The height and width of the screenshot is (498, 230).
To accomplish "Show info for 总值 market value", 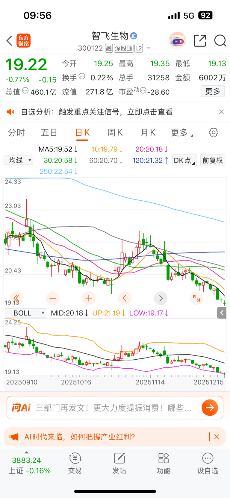I will click(x=25, y=90).
